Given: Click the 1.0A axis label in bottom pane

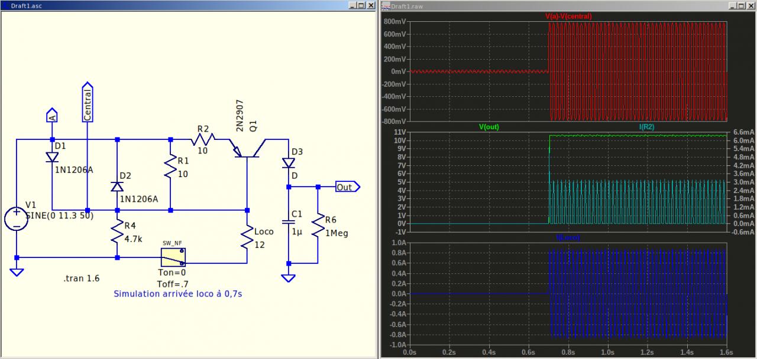Looking at the screenshot, I should tap(398, 243).
